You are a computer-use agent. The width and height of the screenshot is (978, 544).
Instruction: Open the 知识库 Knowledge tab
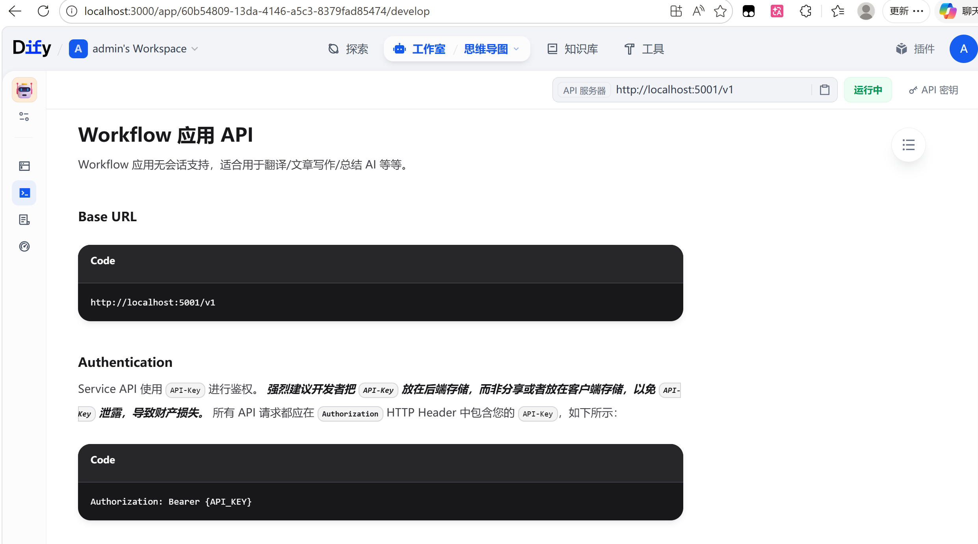point(573,49)
